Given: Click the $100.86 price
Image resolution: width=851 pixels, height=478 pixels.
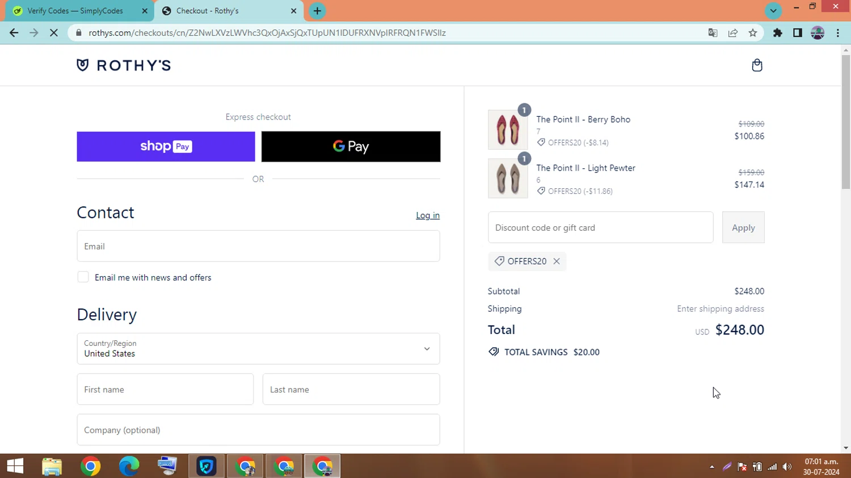Looking at the screenshot, I should click(749, 136).
